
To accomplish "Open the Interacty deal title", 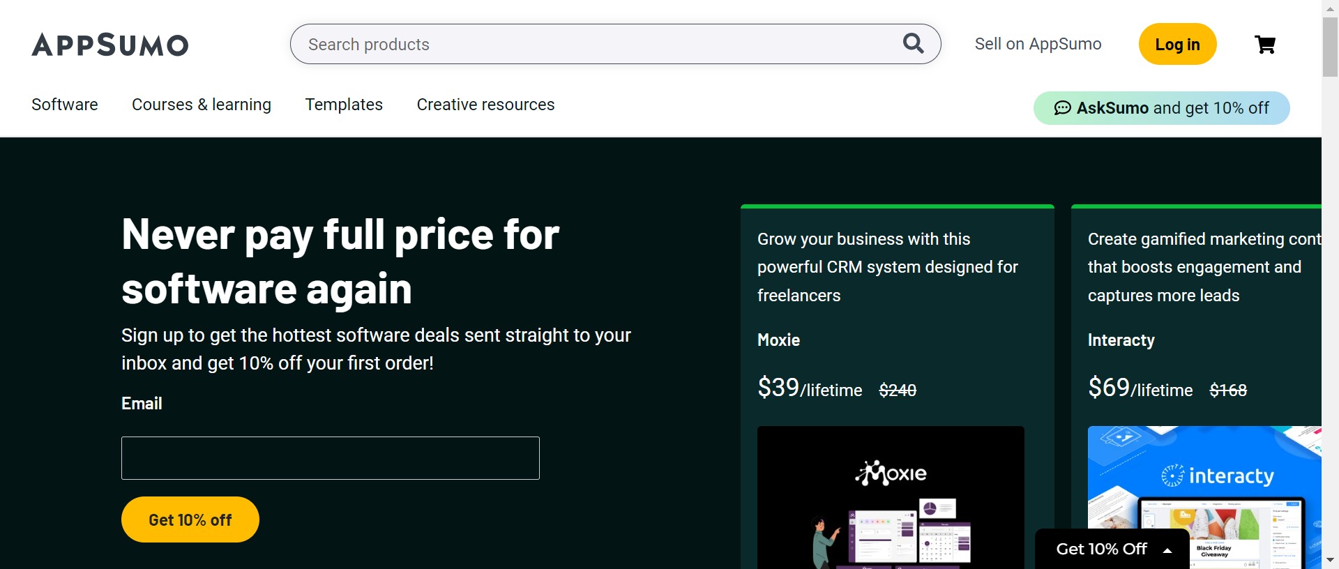I will tap(1121, 340).
